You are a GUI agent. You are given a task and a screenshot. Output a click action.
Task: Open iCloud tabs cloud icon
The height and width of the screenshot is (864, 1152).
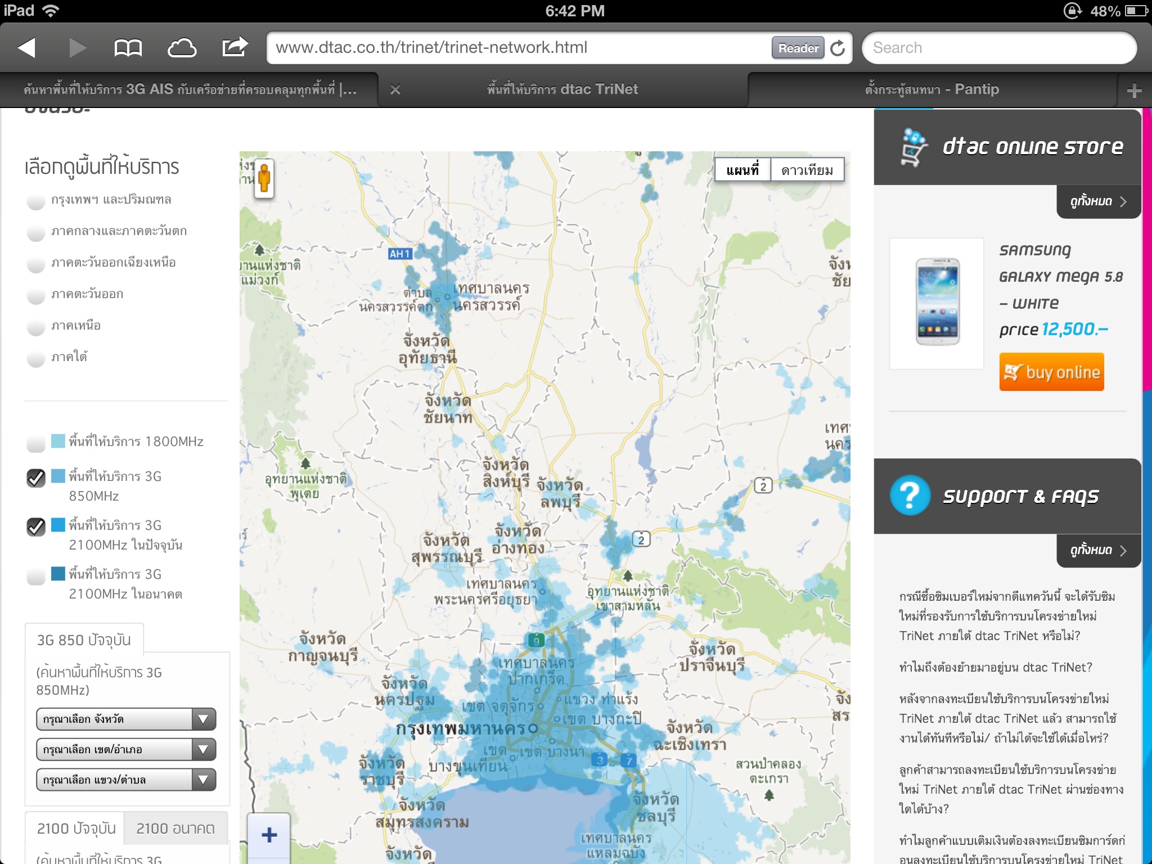[182, 48]
